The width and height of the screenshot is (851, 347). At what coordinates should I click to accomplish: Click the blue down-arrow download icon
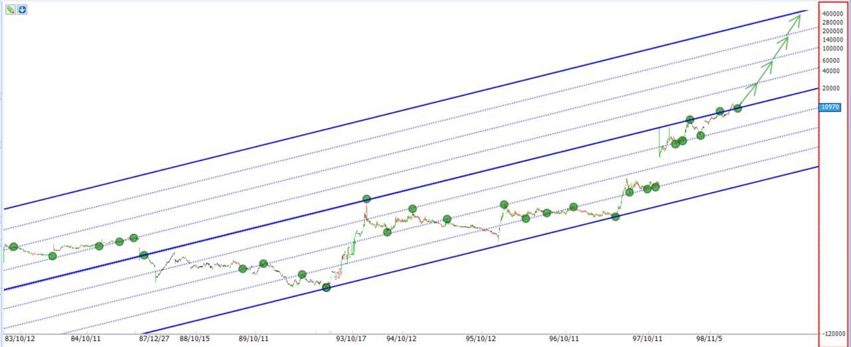(x=22, y=9)
